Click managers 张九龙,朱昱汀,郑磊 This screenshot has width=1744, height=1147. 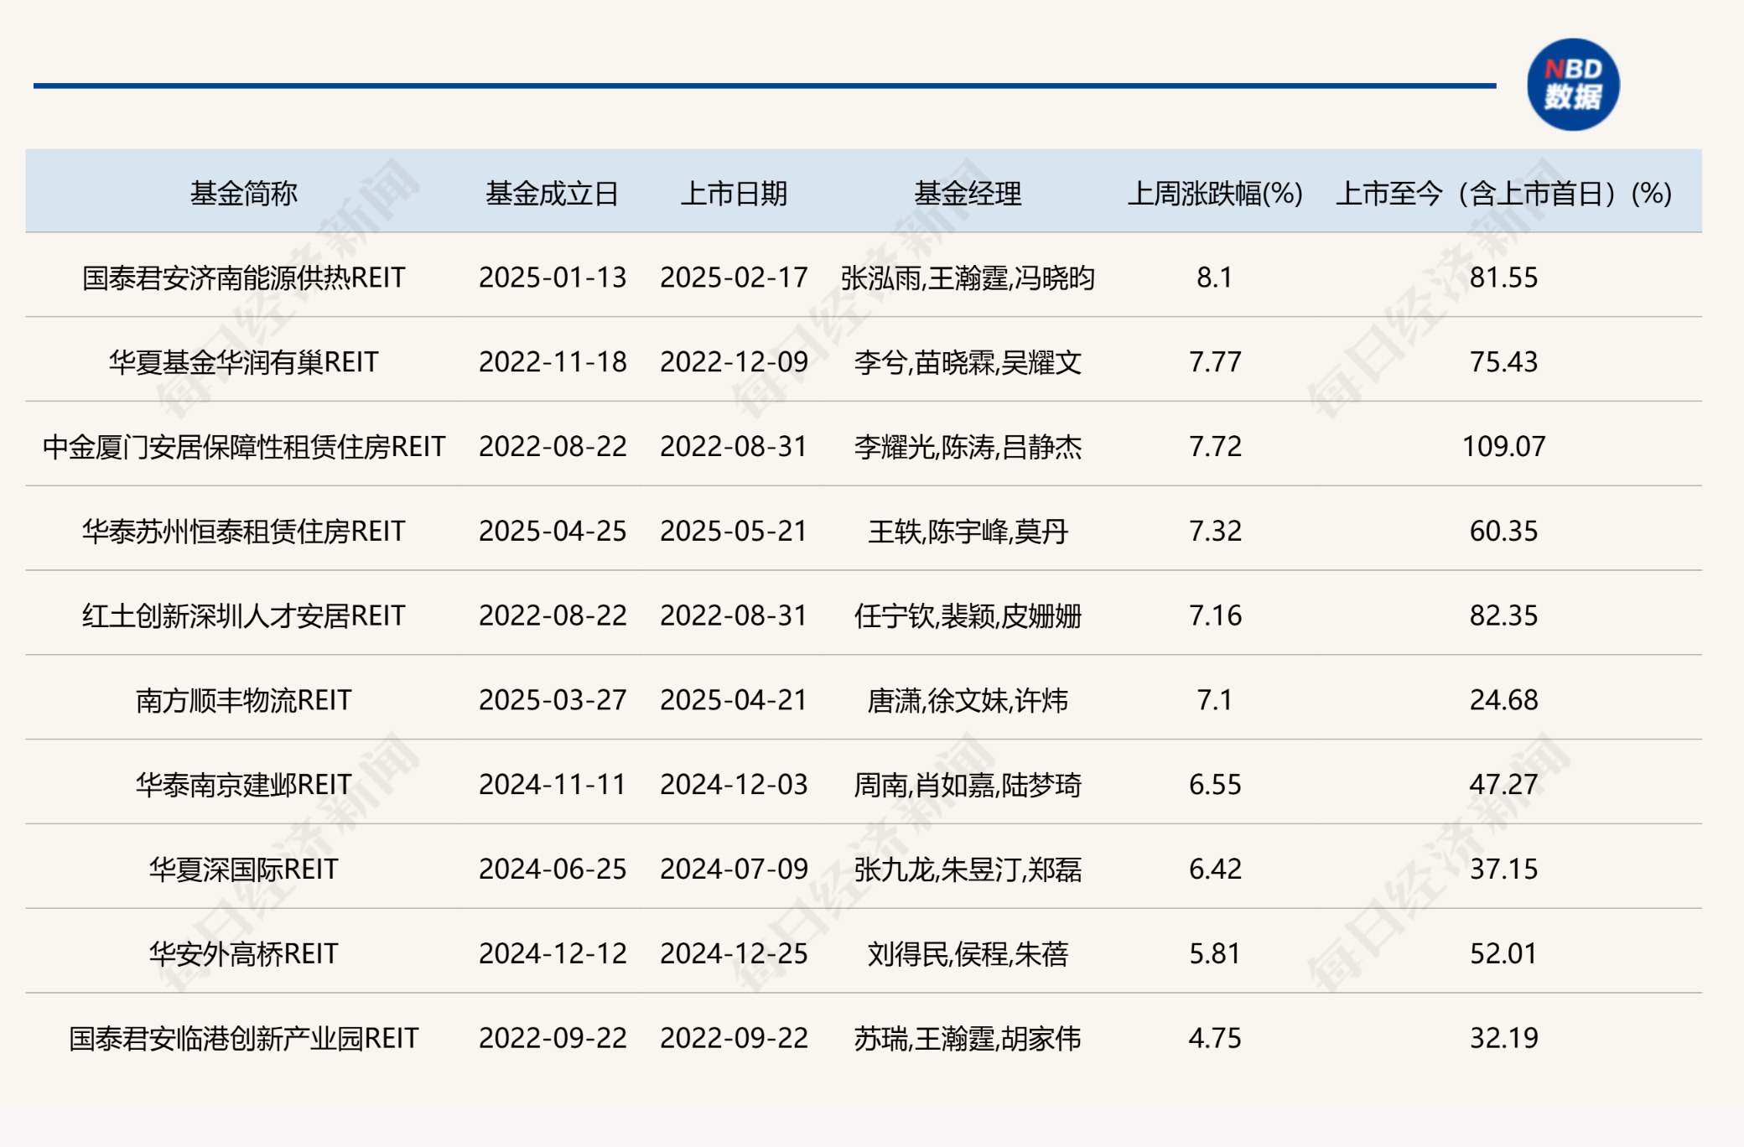[968, 870]
